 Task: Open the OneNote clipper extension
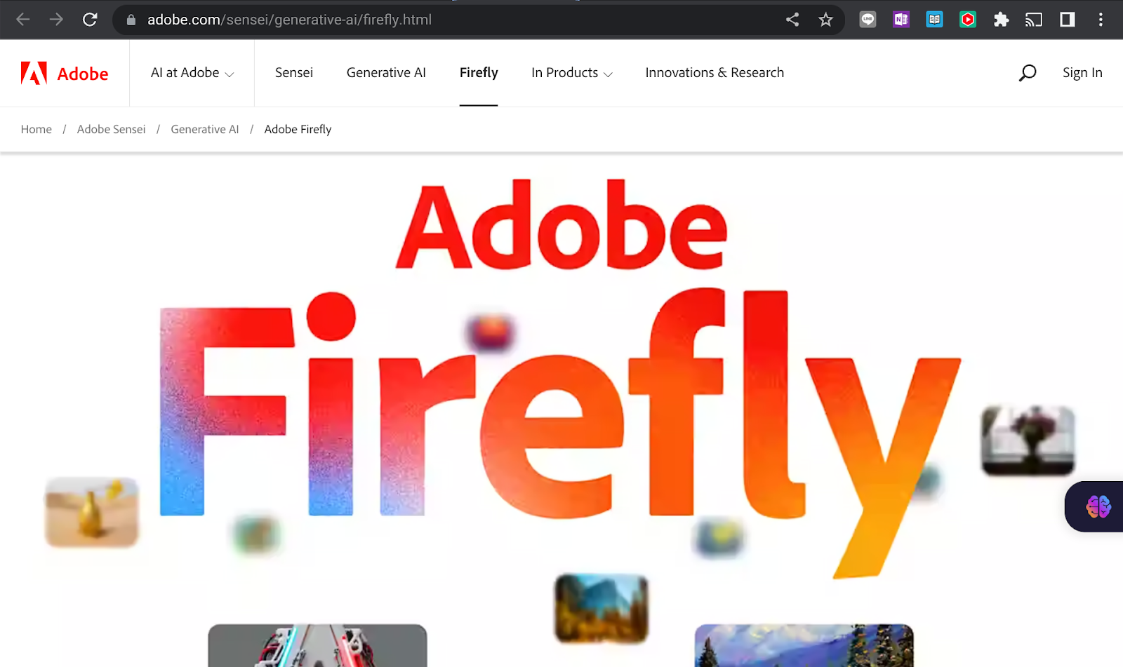901,20
